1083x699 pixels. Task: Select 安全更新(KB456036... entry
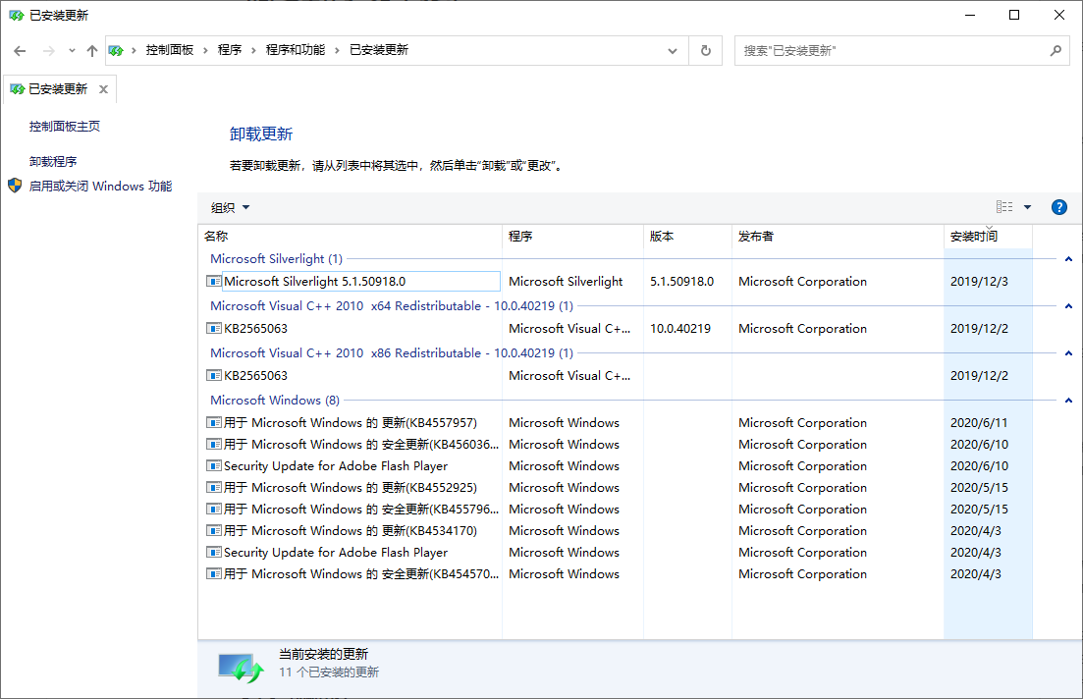361,444
